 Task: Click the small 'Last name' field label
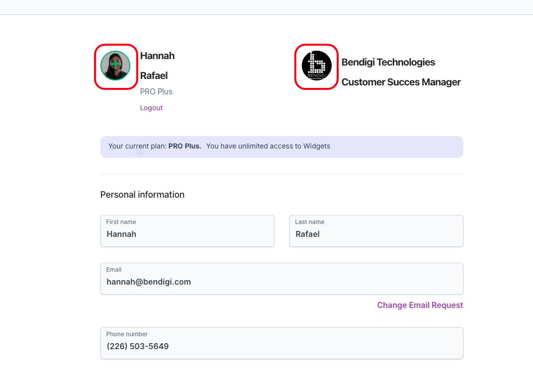309,222
